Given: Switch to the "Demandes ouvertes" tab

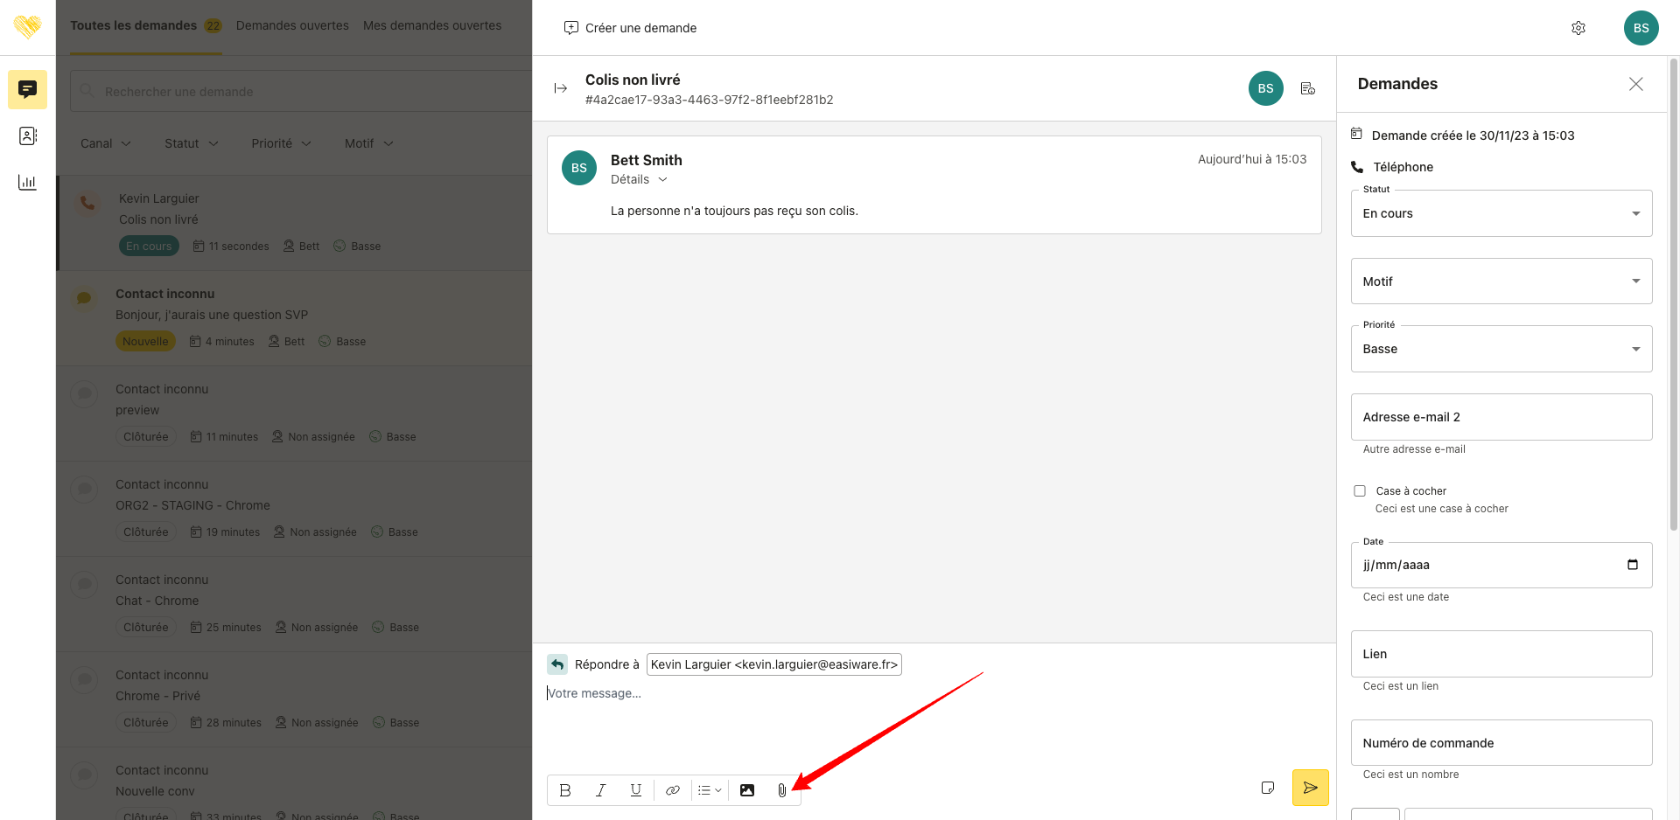Looking at the screenshot, I should [x=292, y=25].
